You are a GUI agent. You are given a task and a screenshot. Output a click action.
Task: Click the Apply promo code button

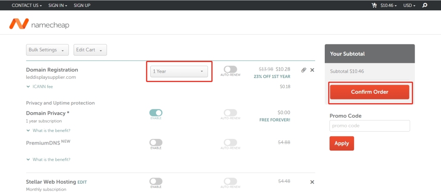tap(342, 143)
